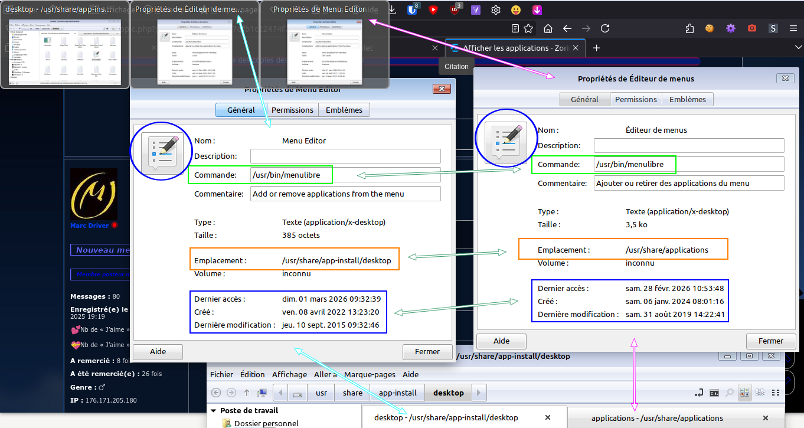Open the Marque-pages menu

370,374
